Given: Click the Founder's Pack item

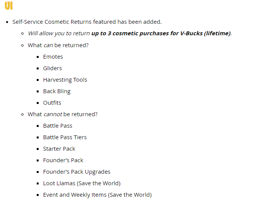Looking at the screenshot, I should pyautogui.click(x=63, y=160).
